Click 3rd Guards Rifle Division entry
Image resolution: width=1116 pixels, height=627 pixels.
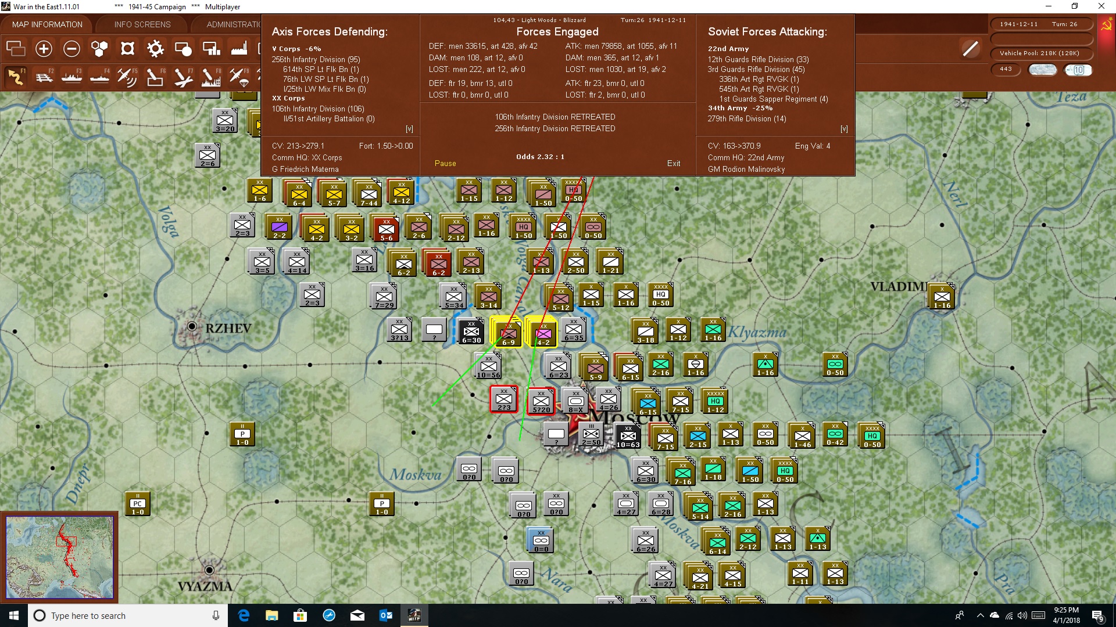[756, 69]
